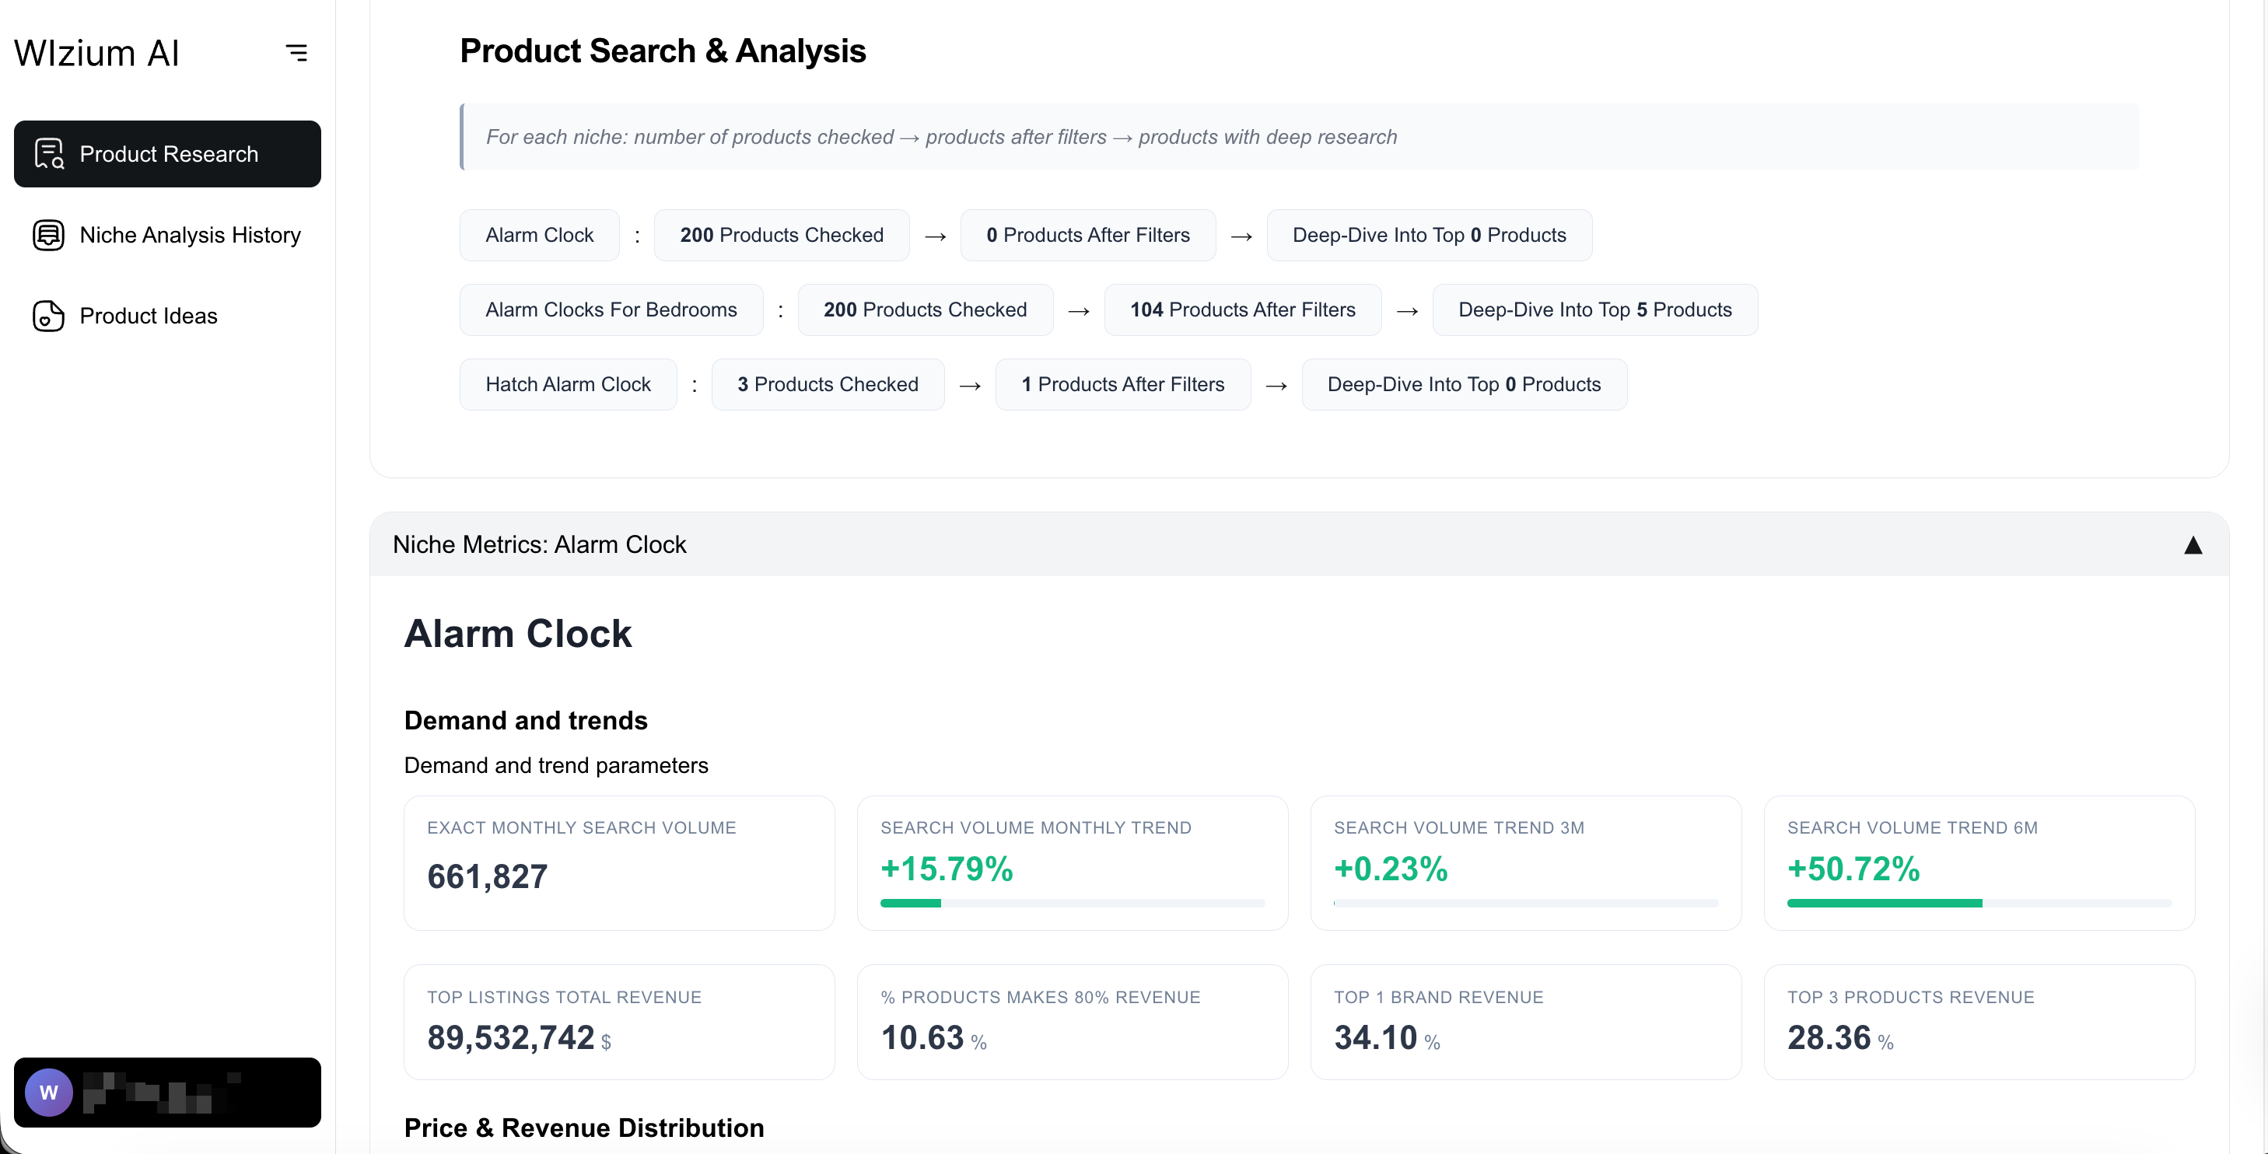Viewport: 2268px width, 1154px height.
Task: Collapse the sidebar with the hamburger icon
Action: click(x=296, y=53)
